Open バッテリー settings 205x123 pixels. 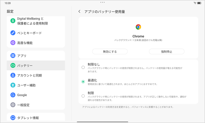(x=36, y=65)
